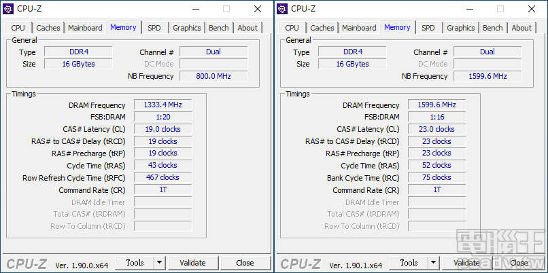
Task: Minimize the right CPU-Z window
Action: tap(470, 9)
